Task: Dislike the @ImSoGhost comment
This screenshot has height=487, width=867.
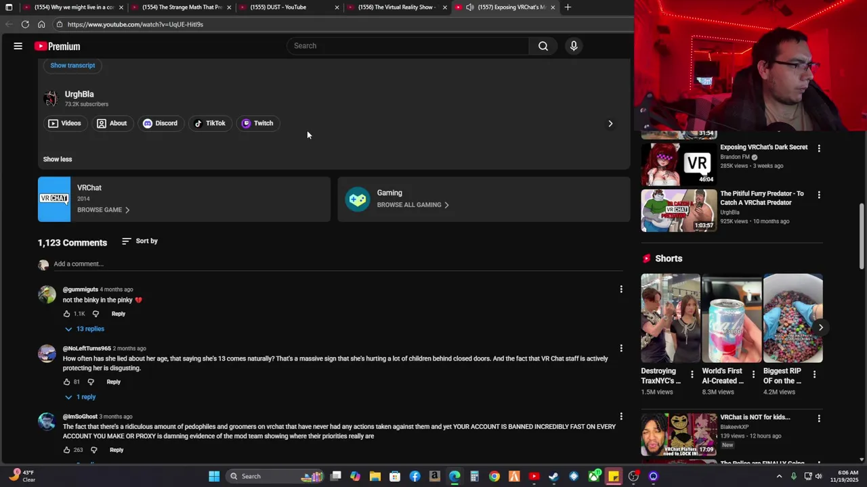Action: click(94, 450)
